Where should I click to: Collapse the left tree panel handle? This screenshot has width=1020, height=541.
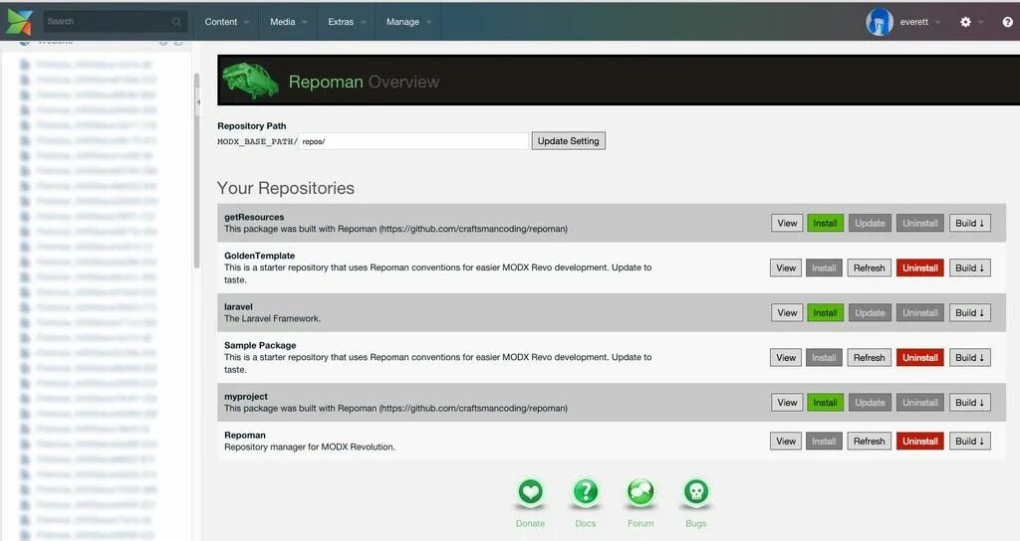coord(198,102)
